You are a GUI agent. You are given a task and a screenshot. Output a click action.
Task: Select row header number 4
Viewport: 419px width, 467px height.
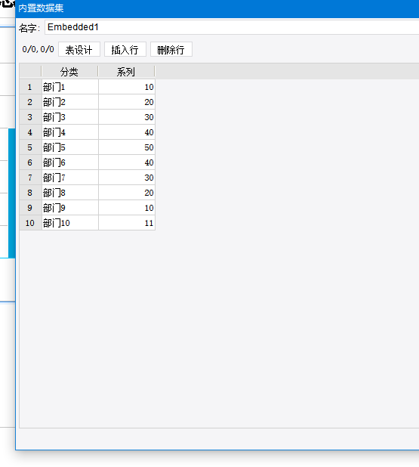(x=30, y=132)
